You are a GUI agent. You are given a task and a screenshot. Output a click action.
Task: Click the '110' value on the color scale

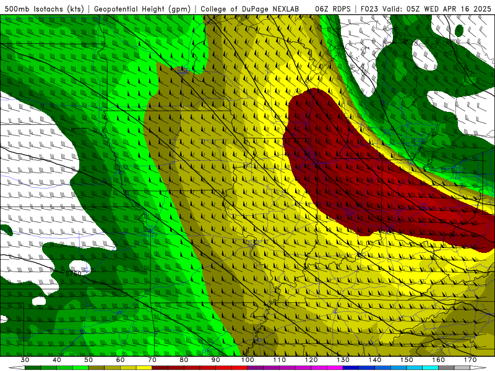click(x=280, y=360)
